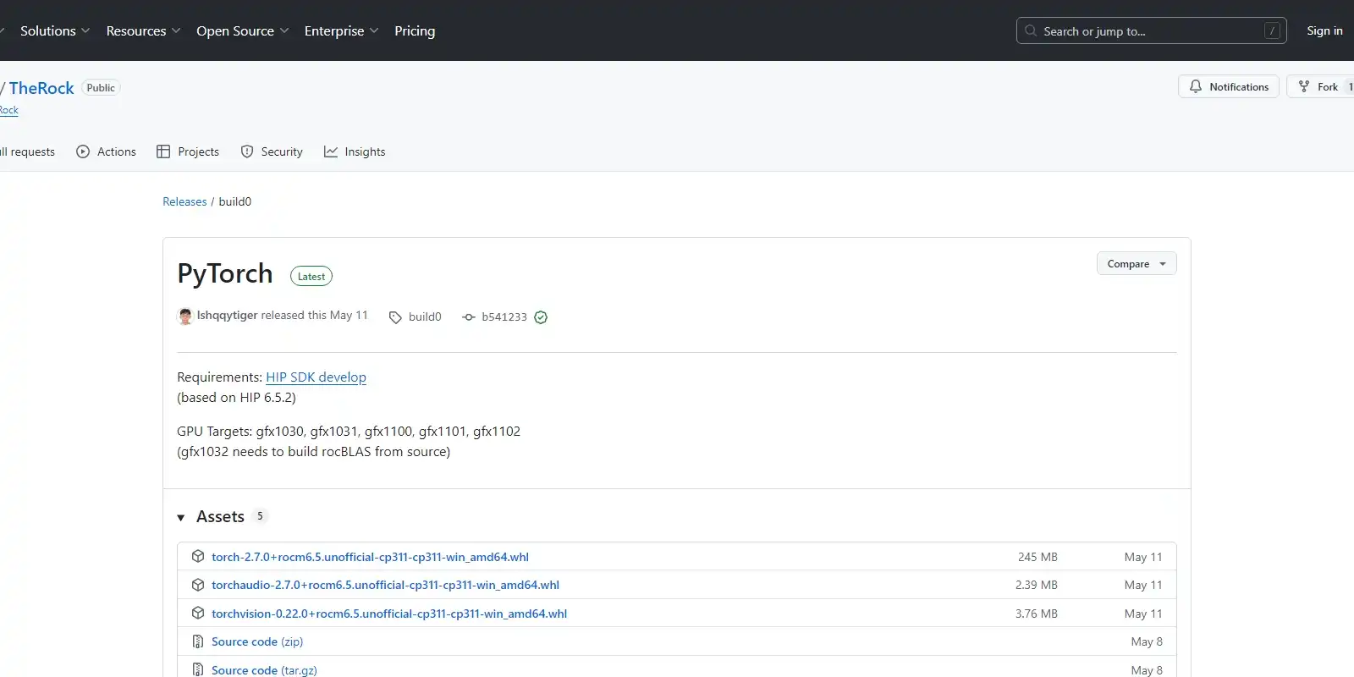Click the Fork repository button
Viewport: 1354px width, 677px height.
(x=1320, y=86)
